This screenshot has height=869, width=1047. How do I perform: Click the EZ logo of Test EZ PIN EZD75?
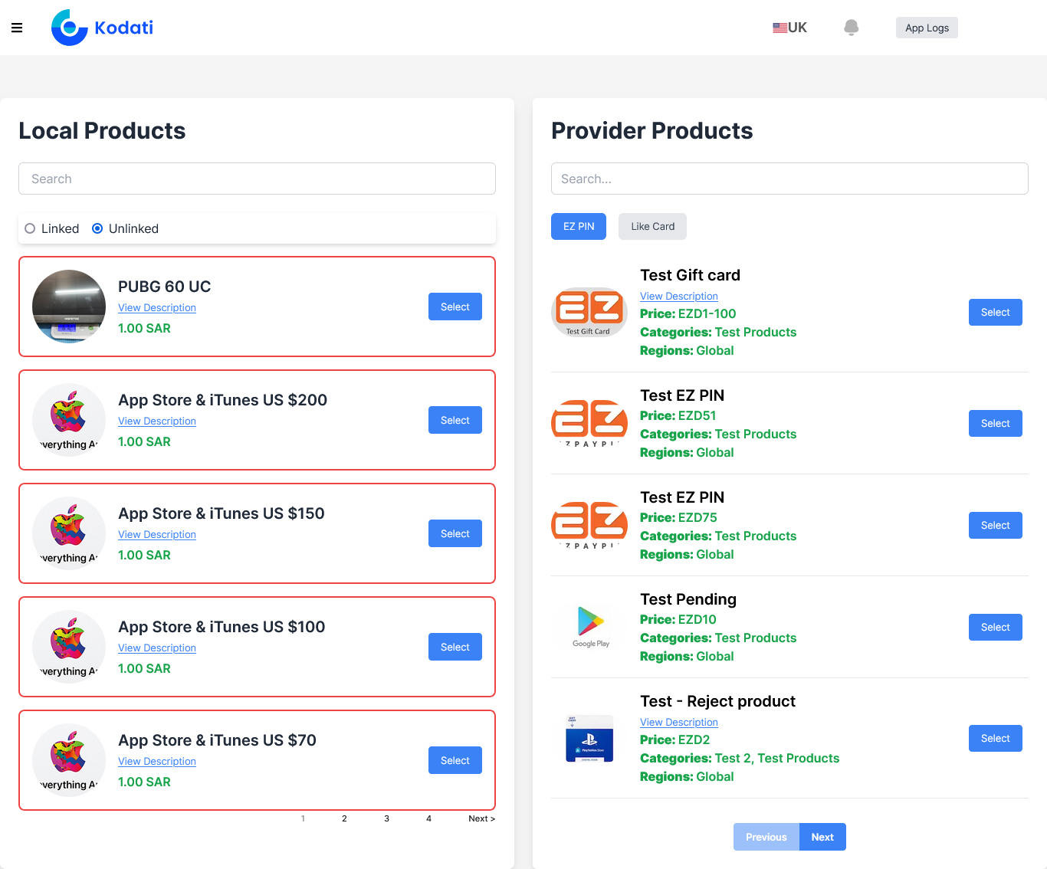589,525
